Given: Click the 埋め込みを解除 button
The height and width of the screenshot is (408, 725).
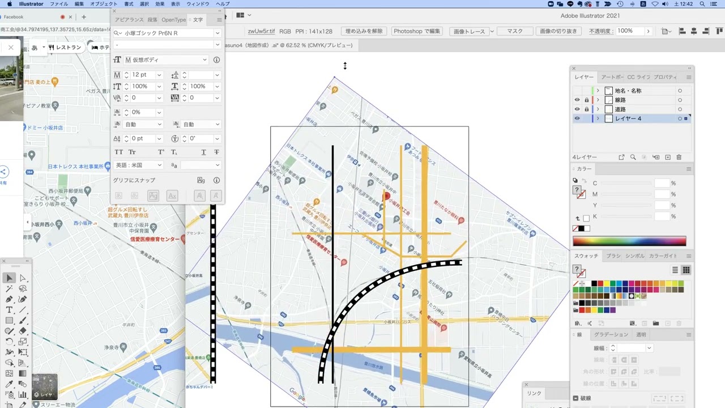Looking at the screenshot, I should 364,31.
